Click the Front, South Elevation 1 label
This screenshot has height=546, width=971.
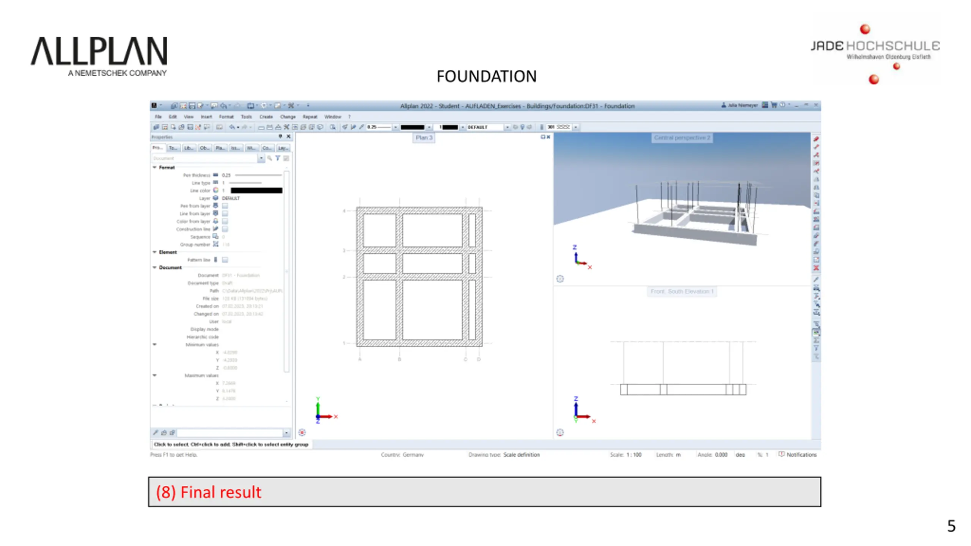682,291
